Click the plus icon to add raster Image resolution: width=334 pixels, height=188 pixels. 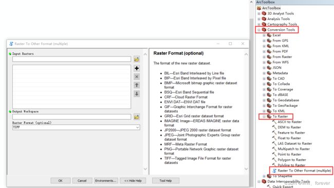click(x=137, y=68)
